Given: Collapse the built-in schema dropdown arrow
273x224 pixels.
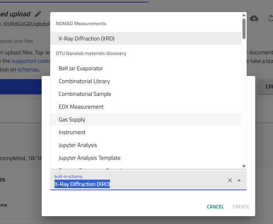Looking at the screenshot, I should tap(239, 180).
